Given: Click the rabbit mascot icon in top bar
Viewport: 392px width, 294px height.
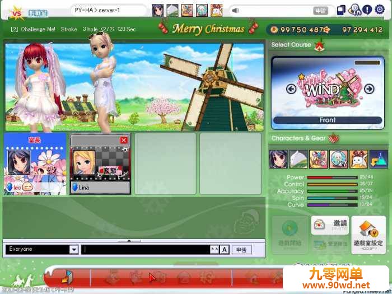Looking at the screenshot, I should tap(217, 11).
